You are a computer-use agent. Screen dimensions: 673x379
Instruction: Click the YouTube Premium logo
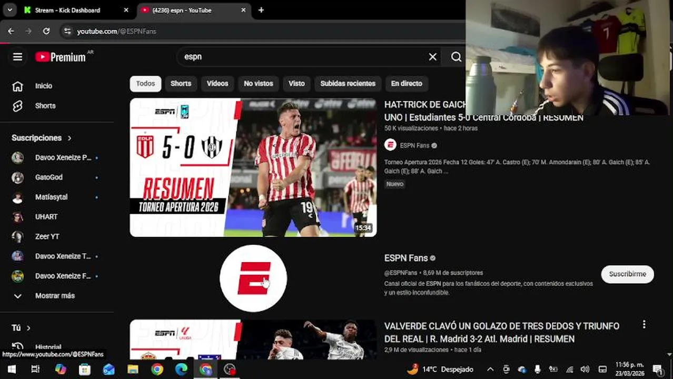(61, 57)
